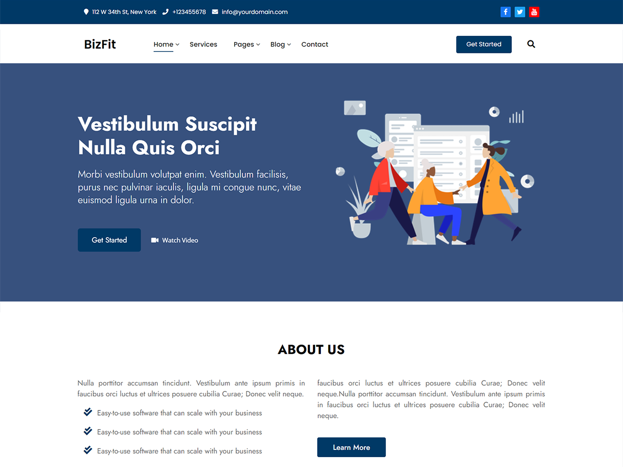Click the location pin icon near the address

coord(86,11)
